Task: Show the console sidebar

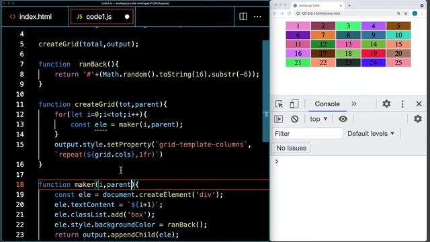Action: point(279,119)
